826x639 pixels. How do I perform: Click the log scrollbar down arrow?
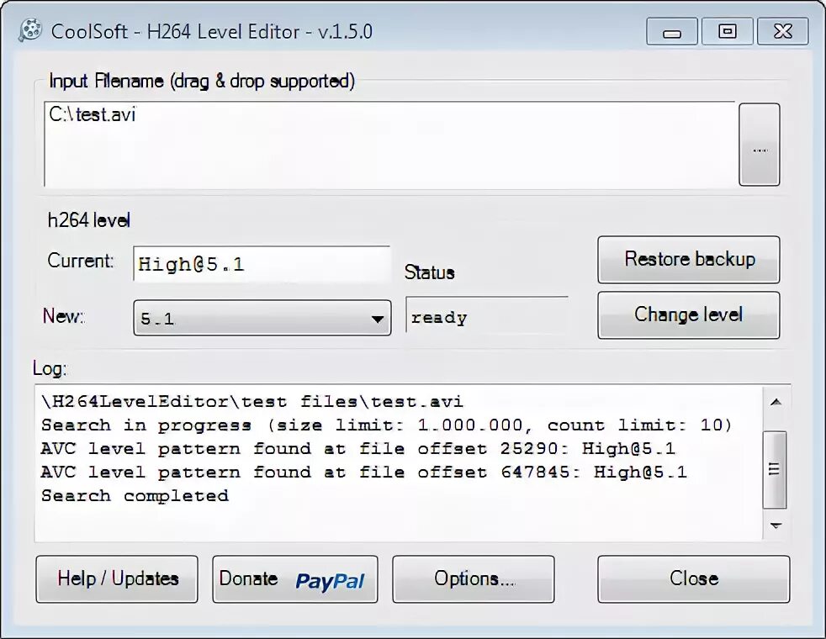click(776, 525)
